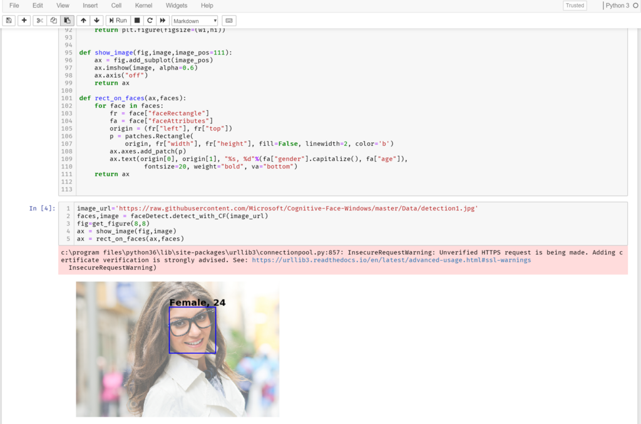Click the 'ax.axes.add_patch(p)' code line

click(x=148, y=152)
